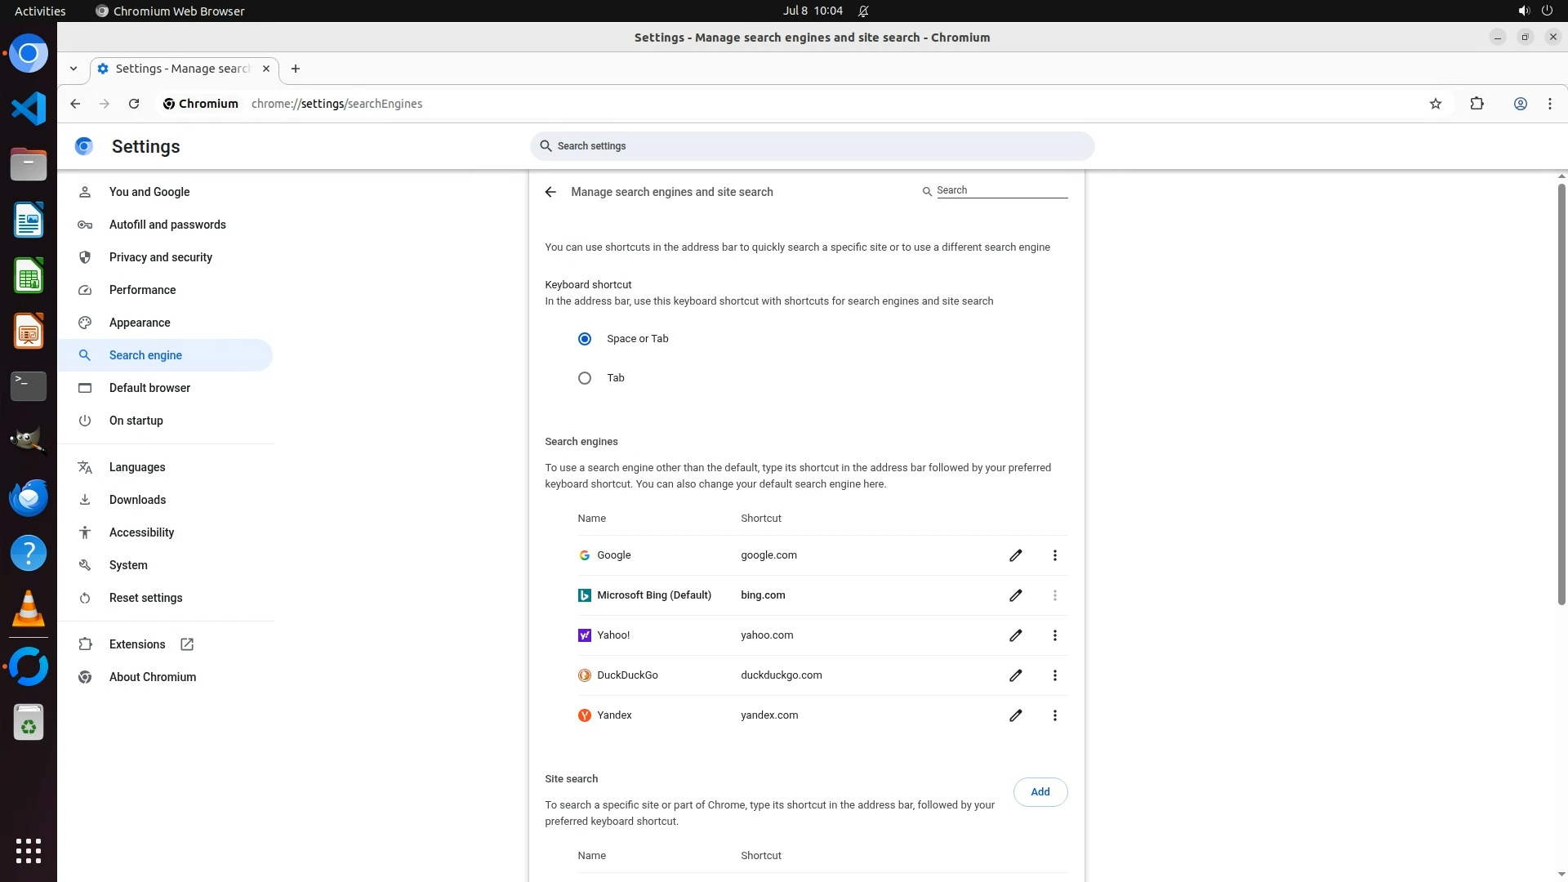Bookmark this tab with star icon
Image resolution: width=1568 pixels, height=882 pixels.
click(1436, 104)
